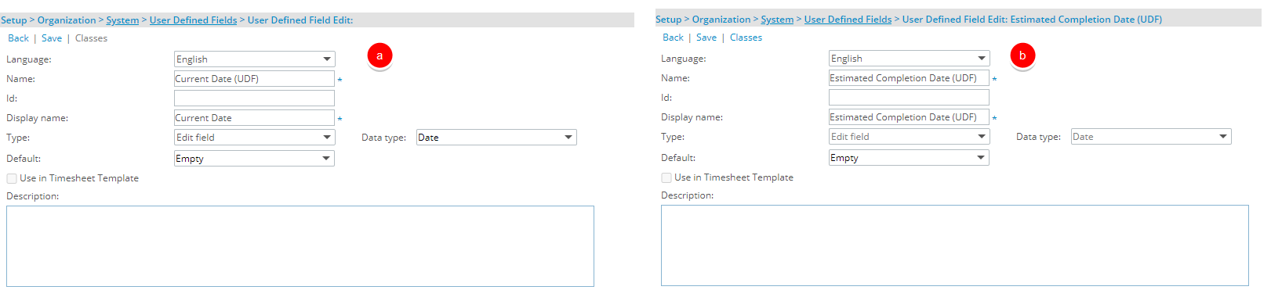This screenshot has width=1271, height=308.
Task: Open the Language dropdown in right form
Action: (x=910, y=59)
